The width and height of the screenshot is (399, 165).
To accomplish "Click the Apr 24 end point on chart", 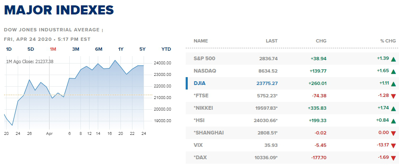I will click(x=143, y=66).
